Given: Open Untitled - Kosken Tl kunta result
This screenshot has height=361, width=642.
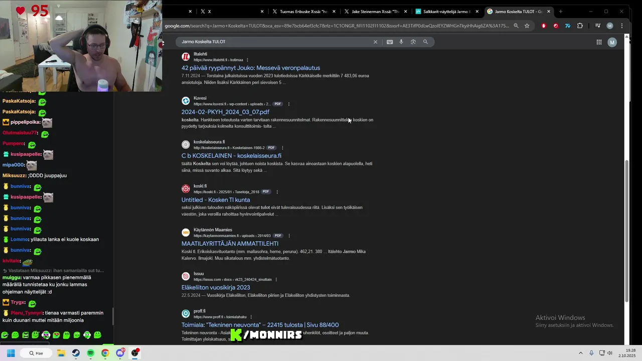Looking at the screenshot, I should click(x=216, y=200).
